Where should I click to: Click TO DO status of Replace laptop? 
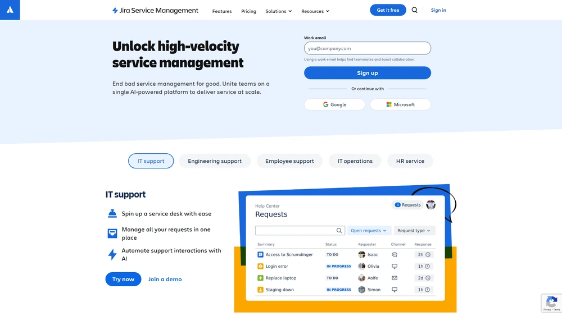point(332,278)
